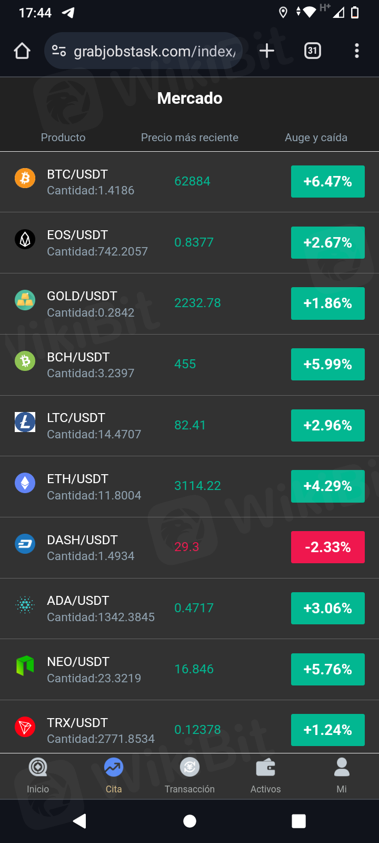Tap the TRX red logo icon
Viewport: 379px width, 843px height.
click(x=25, y=727)
